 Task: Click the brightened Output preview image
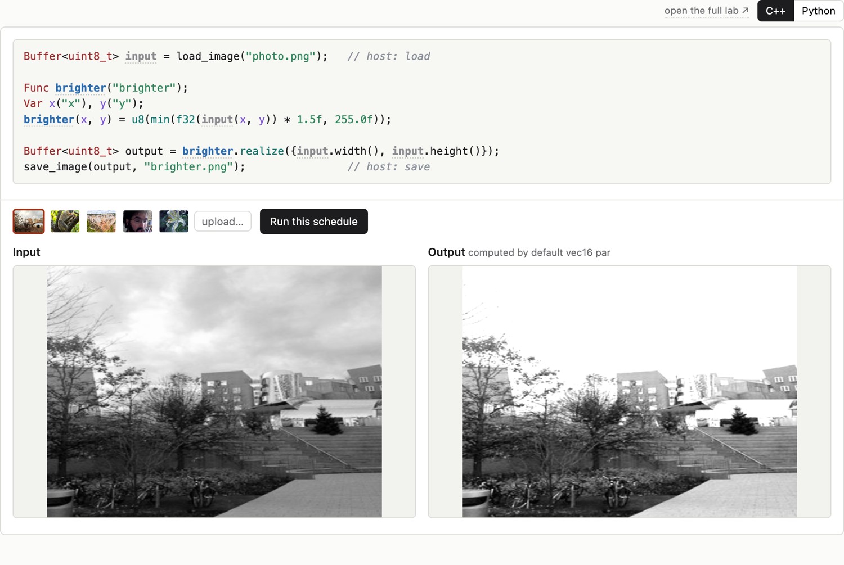[x=630, y=392]
